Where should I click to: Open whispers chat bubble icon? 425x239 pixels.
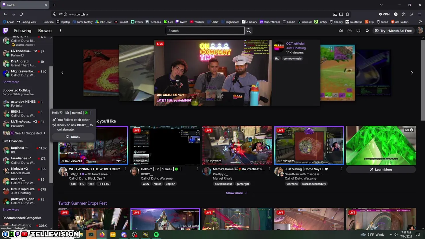(358, 31)
